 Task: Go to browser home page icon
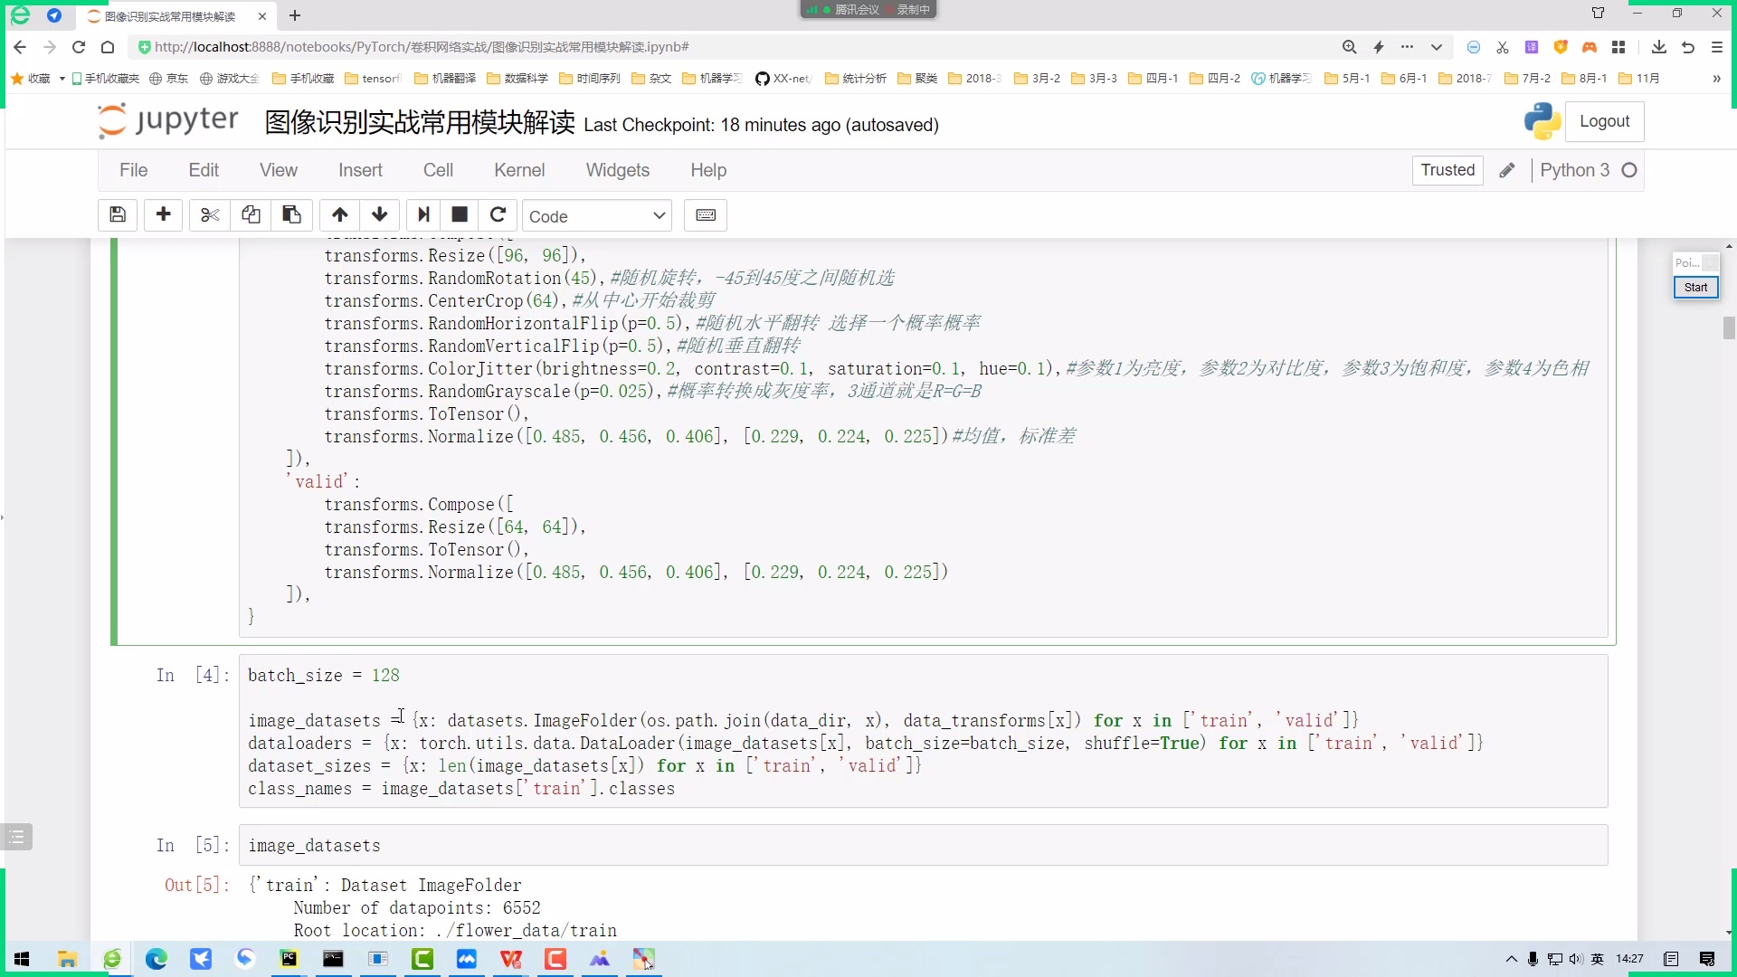point(108,47)
